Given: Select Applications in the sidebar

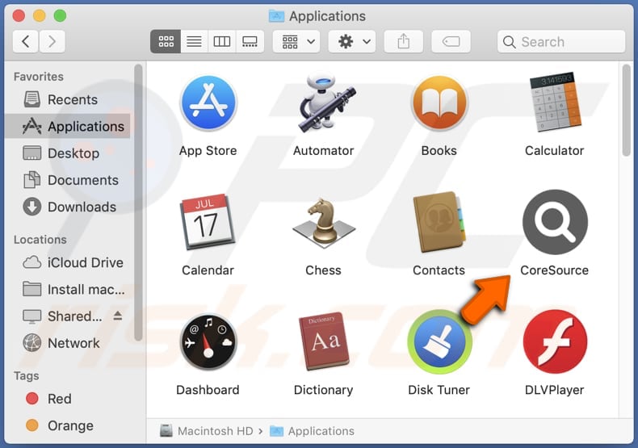Looking at the screenshot, I should 67,127.
